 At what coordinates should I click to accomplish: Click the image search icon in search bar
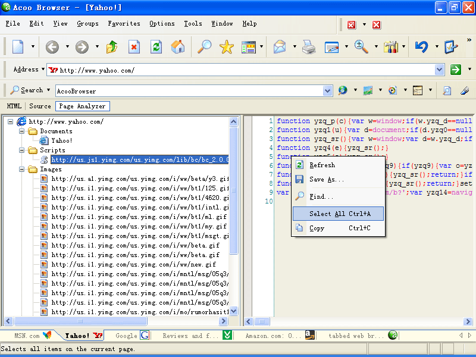368,90
